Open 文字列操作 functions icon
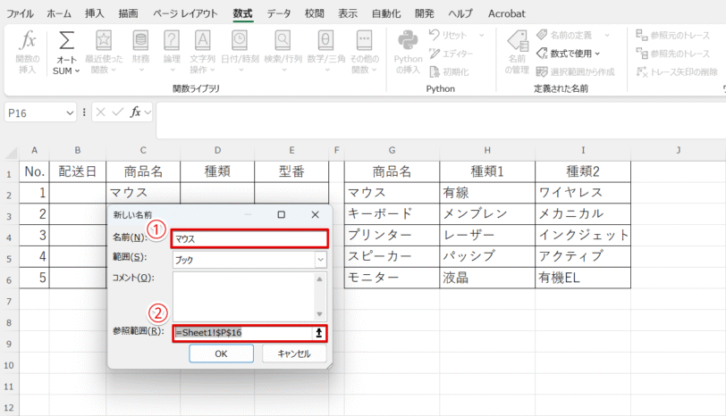The width and height of the screenshot is (726, 416). 202,40
